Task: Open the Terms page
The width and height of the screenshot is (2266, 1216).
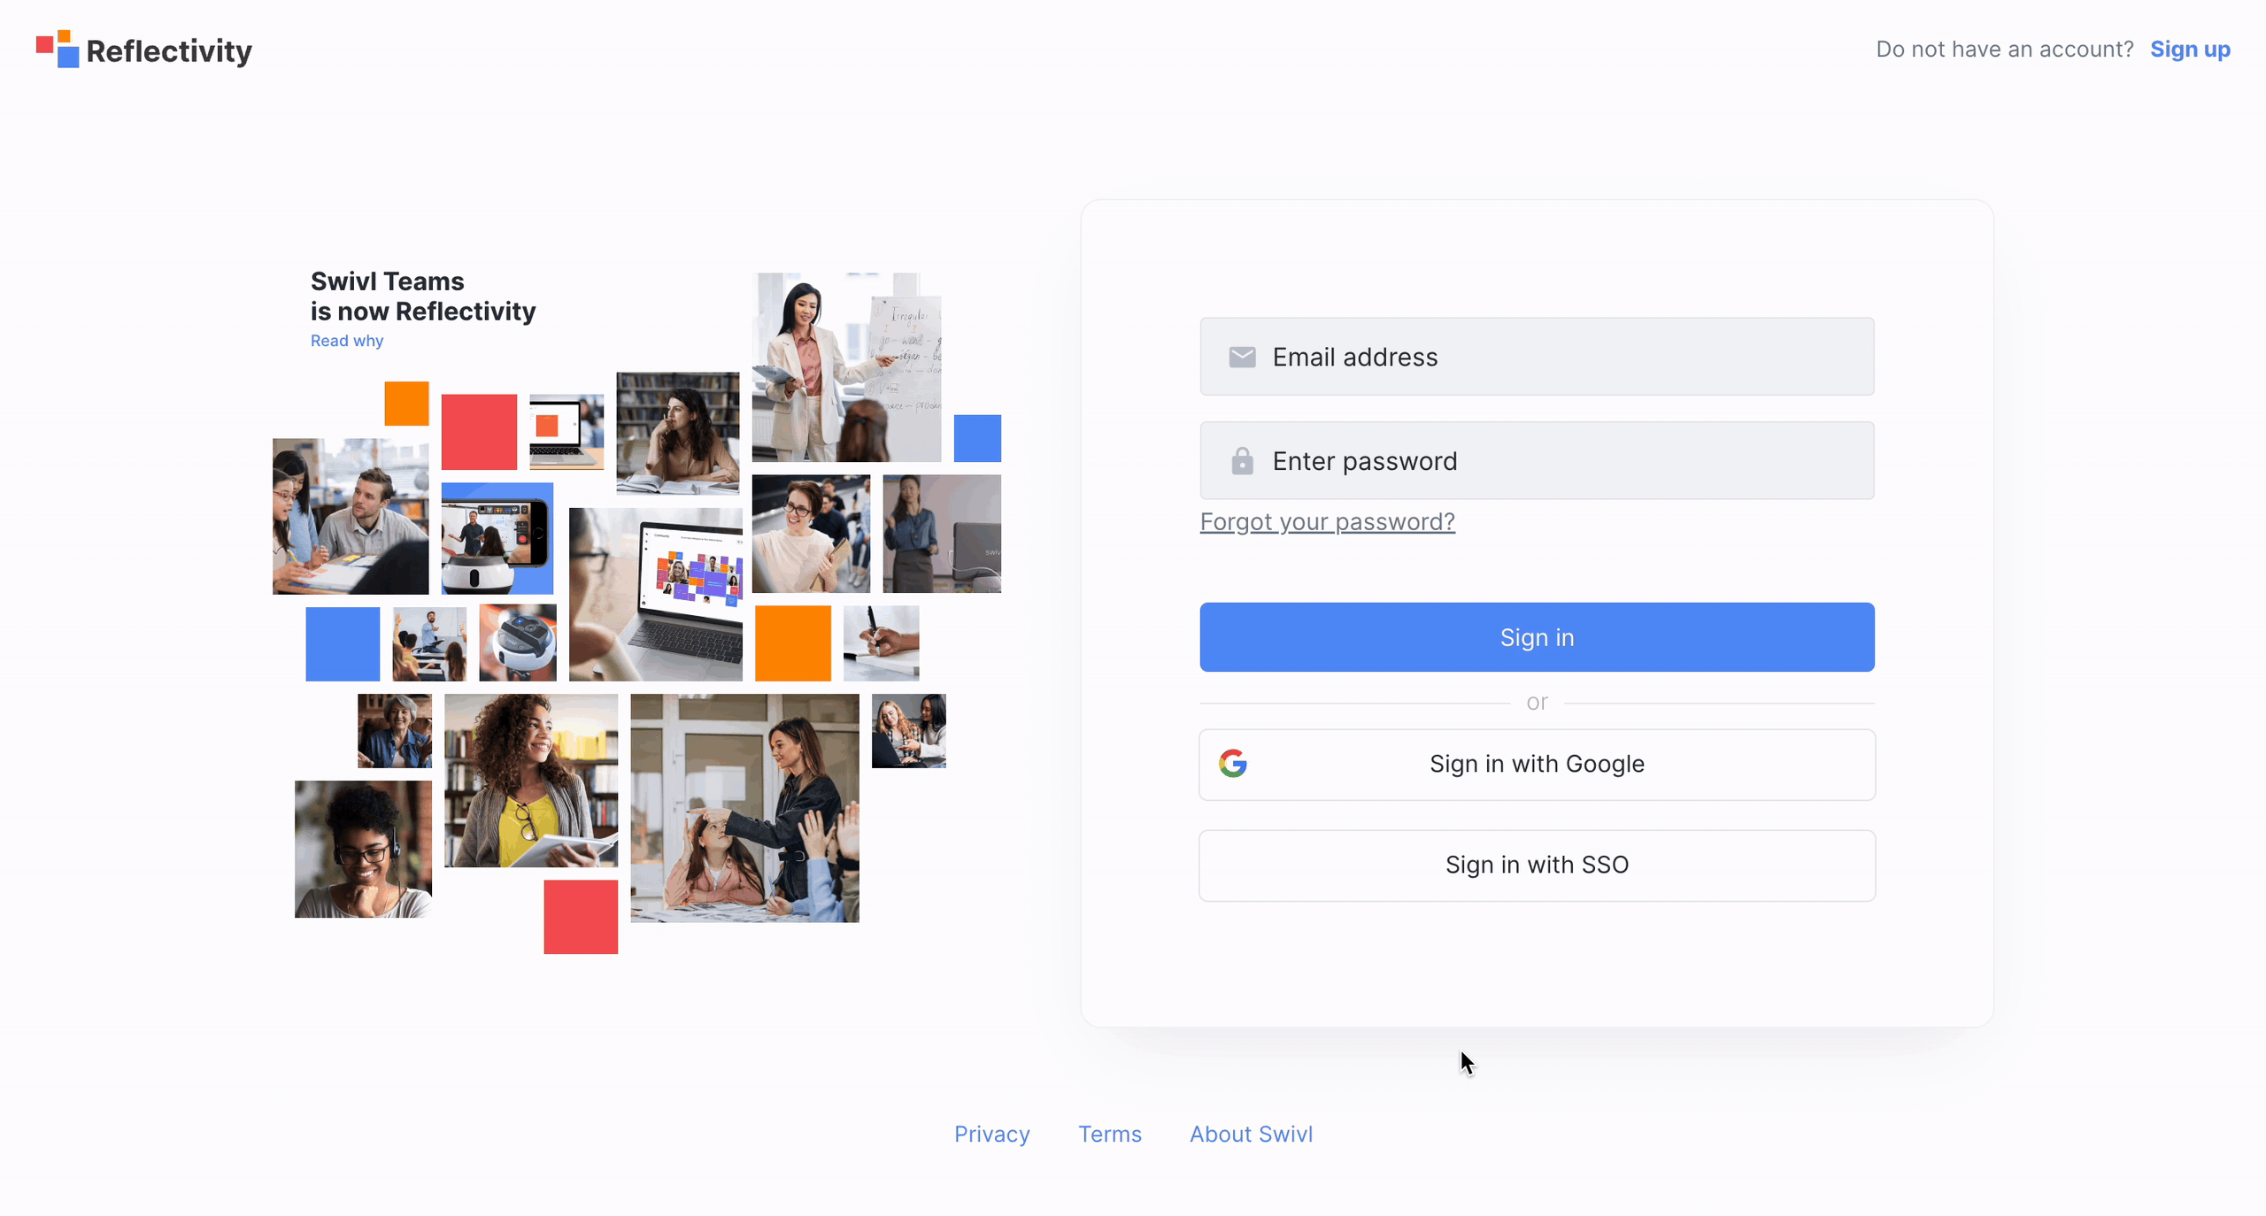Action: (x=1109, y=1134)
